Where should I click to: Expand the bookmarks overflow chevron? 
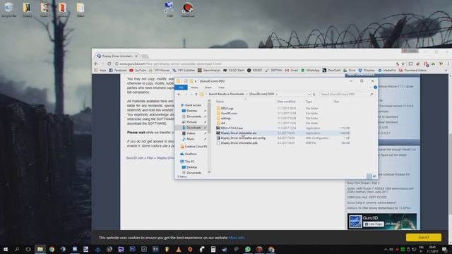[446, 71]
